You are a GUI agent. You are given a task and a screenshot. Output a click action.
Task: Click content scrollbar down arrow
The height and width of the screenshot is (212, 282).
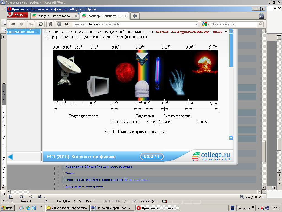231,138
